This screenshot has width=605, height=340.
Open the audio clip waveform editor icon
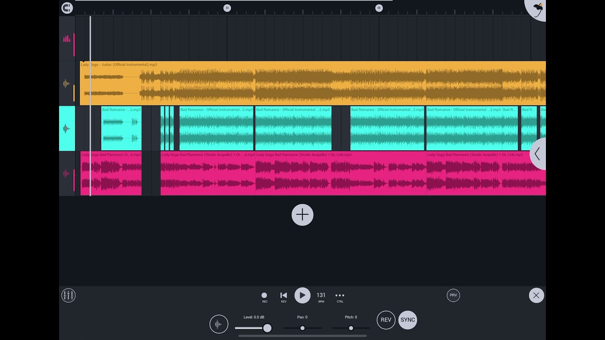[219, 324]
